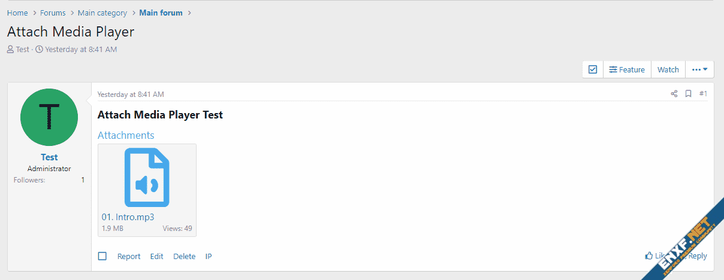
Task: Open the Home breadcrumb link
Action: [17, 13]
